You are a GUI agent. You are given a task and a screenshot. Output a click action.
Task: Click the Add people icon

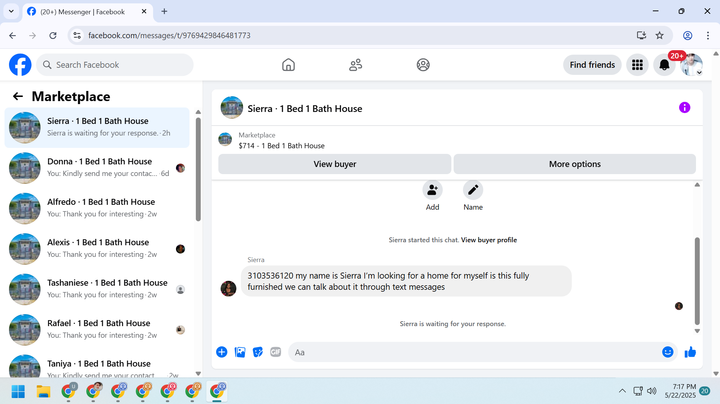click(432, 190)
